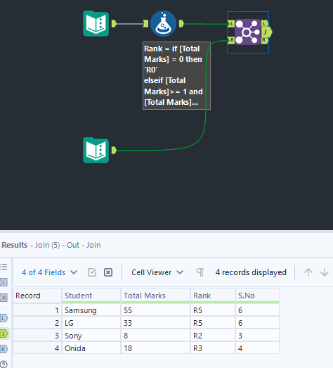Click the Results panel title
Image resolution: width=333 pixels, height=368 pixels.
pos(51,245)
